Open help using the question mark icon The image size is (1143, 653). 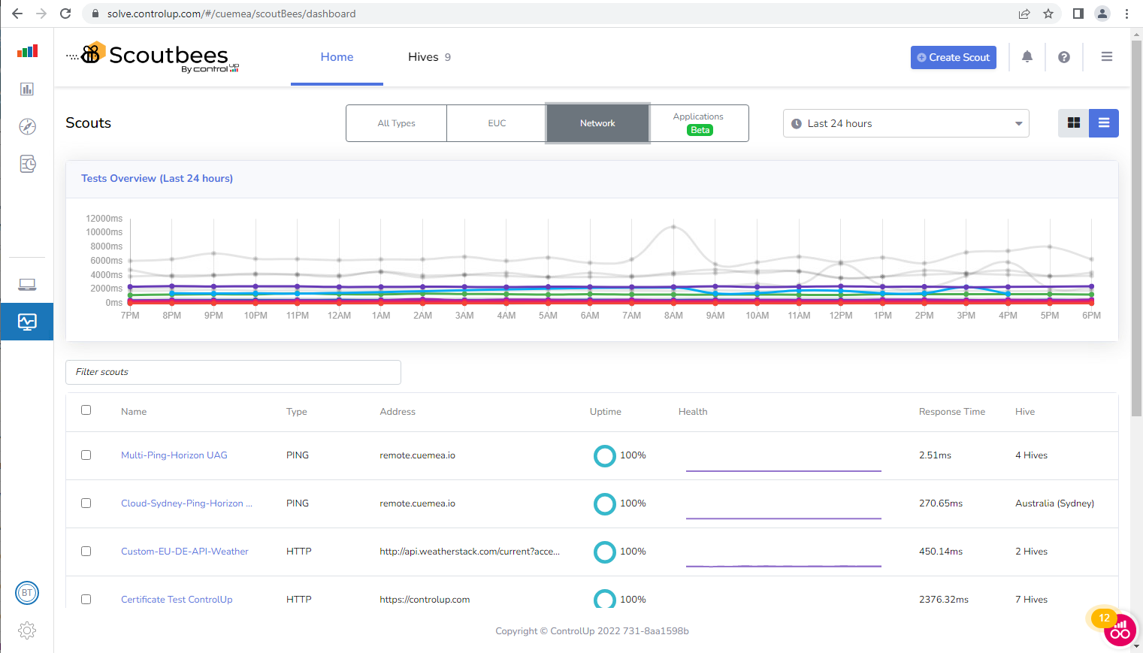tap(1064, 56)
